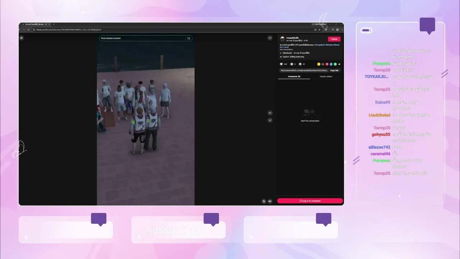Image resolution: width=460 pixels, height=259 pixels.
Task: Click the embed code share icon
Action: (x=323, y=64)
